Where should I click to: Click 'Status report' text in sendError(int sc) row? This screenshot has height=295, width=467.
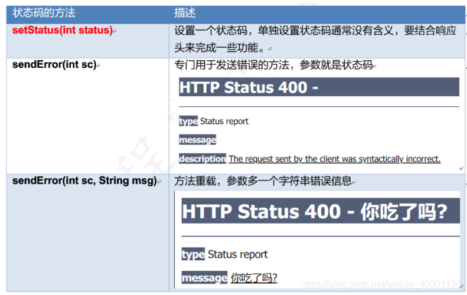(x=224, y=121)
